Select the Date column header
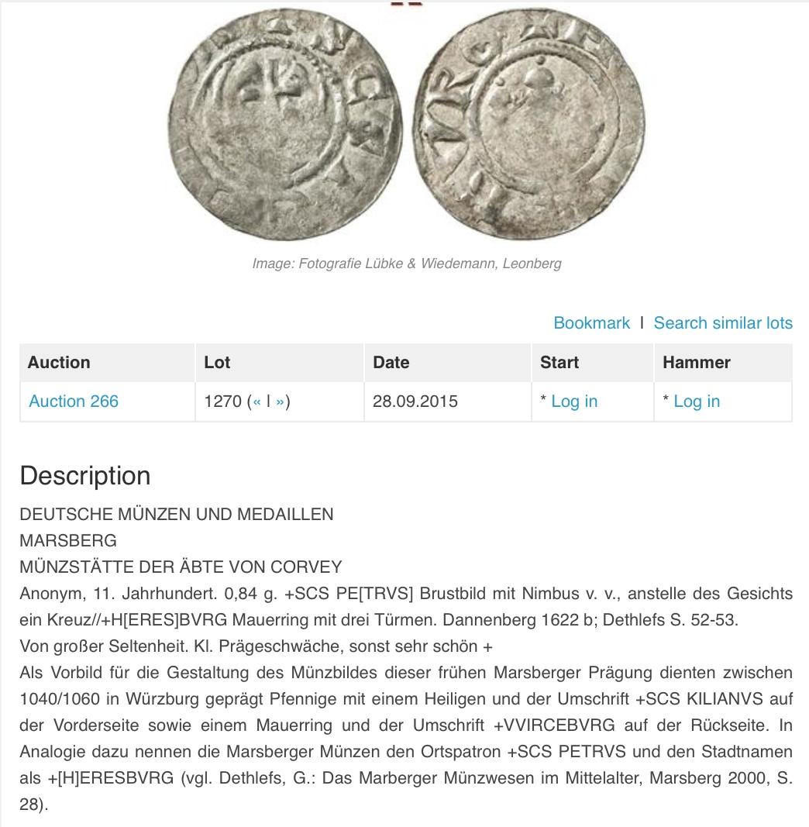The width and height of the screenshot is (809, 827). pyautogui.click(x=447, y=362)
